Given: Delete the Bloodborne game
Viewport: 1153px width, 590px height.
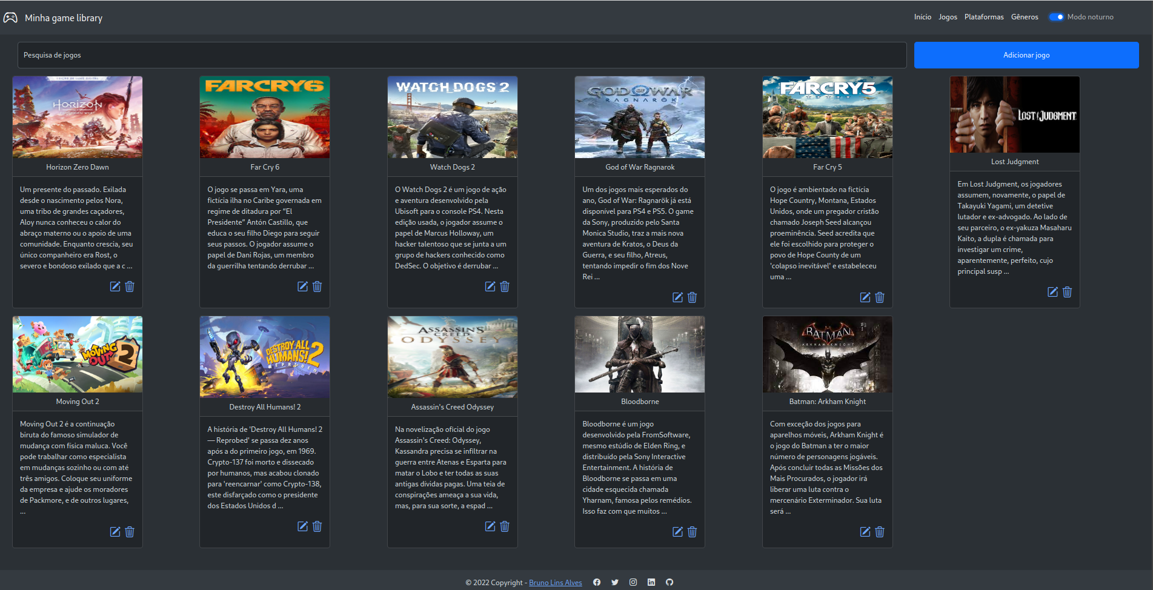Looking at the screenshot, I should [x=693, y=532].
